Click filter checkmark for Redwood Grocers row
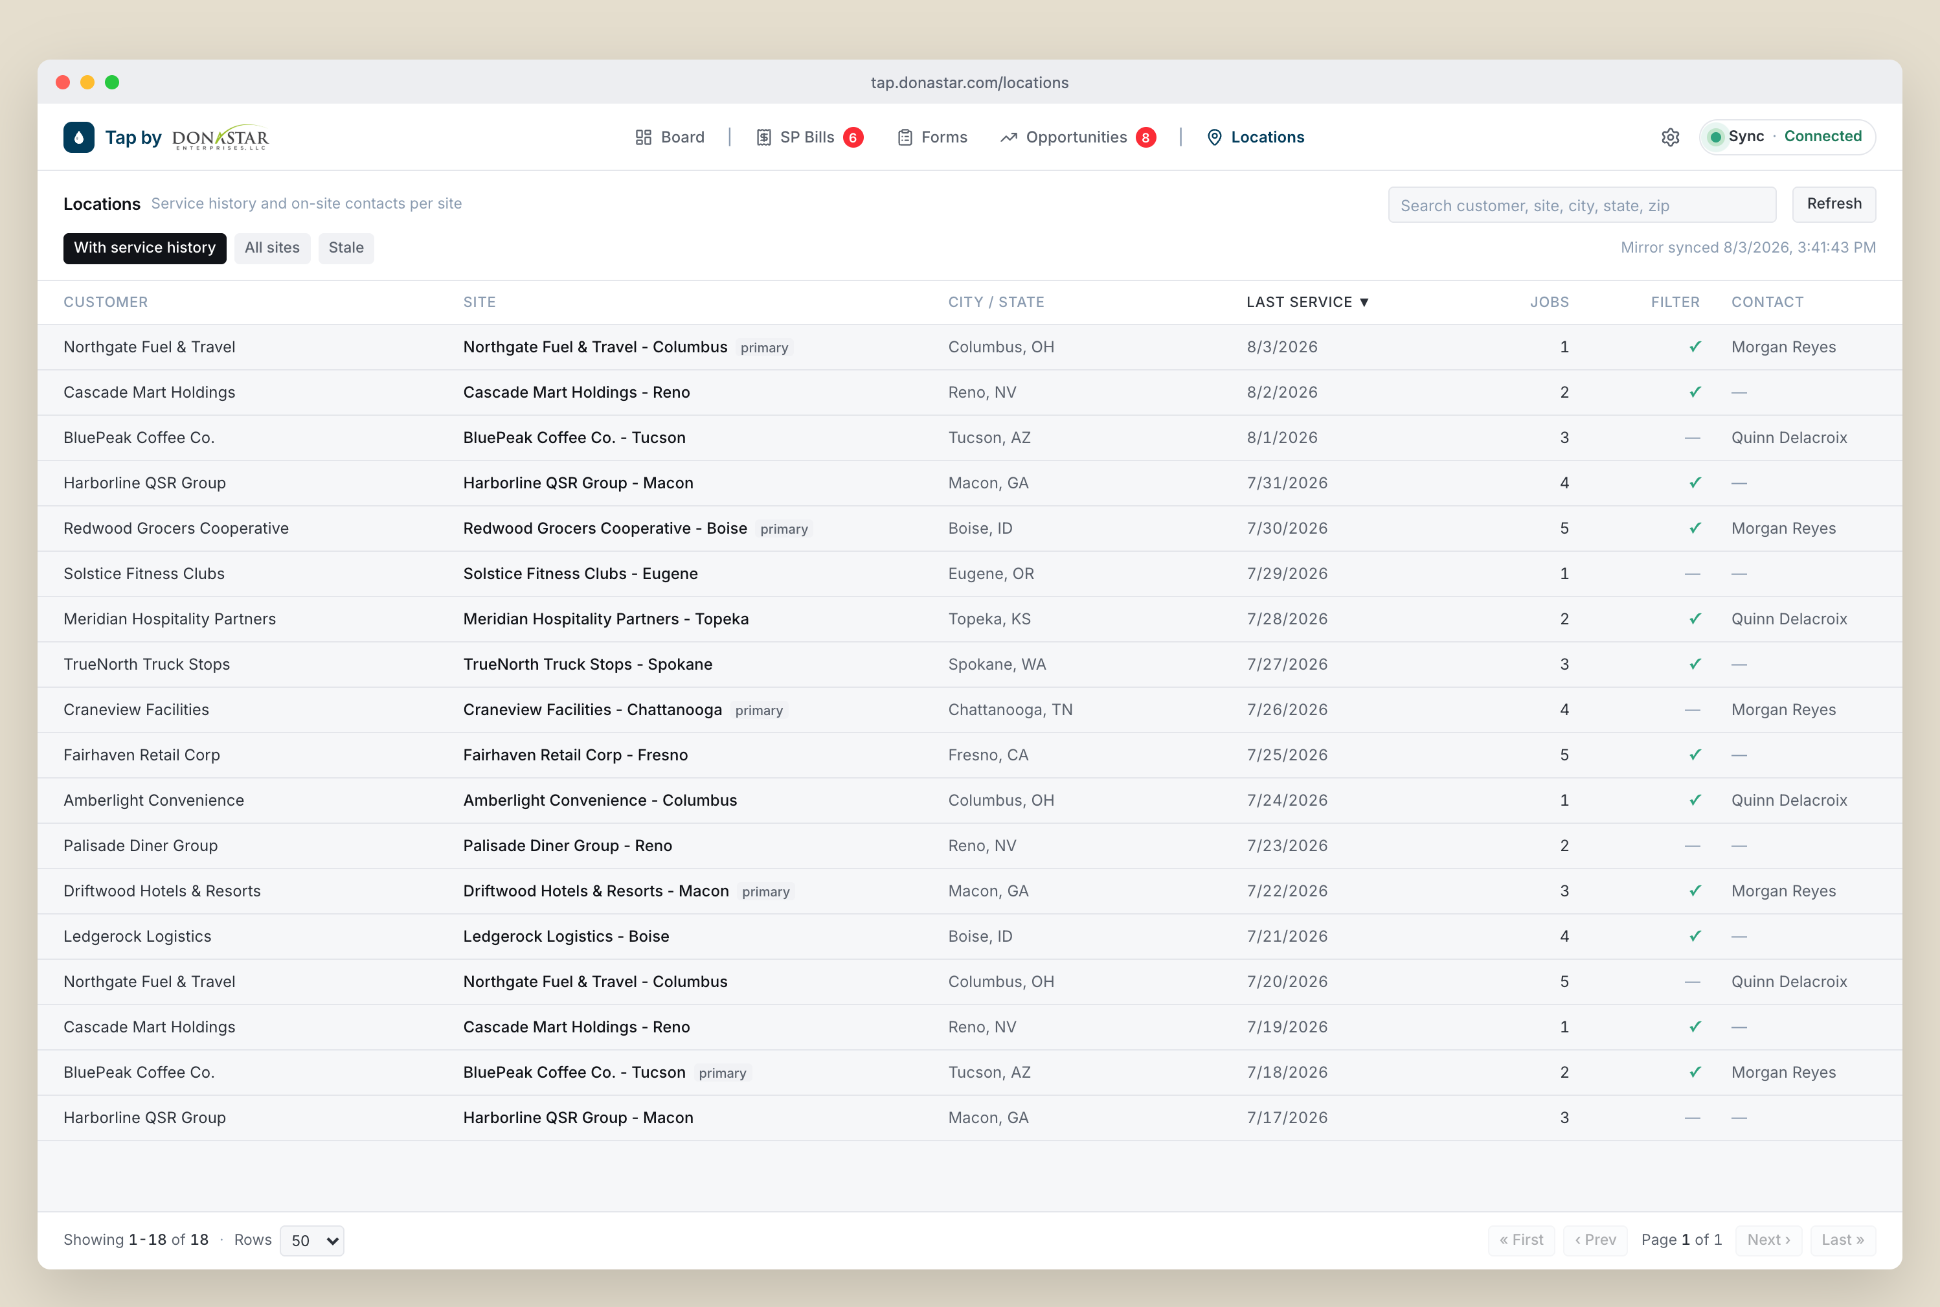Screen dimensions: 1940x1307 click(x=1694, y=528)
